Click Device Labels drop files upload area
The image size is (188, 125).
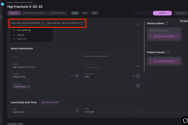pos(164,36)
